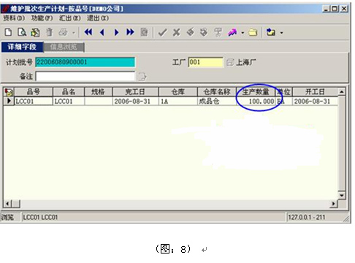355x263 pixels.
Task: Open the 资料(D) menu
Action: [x=14, y=18]
